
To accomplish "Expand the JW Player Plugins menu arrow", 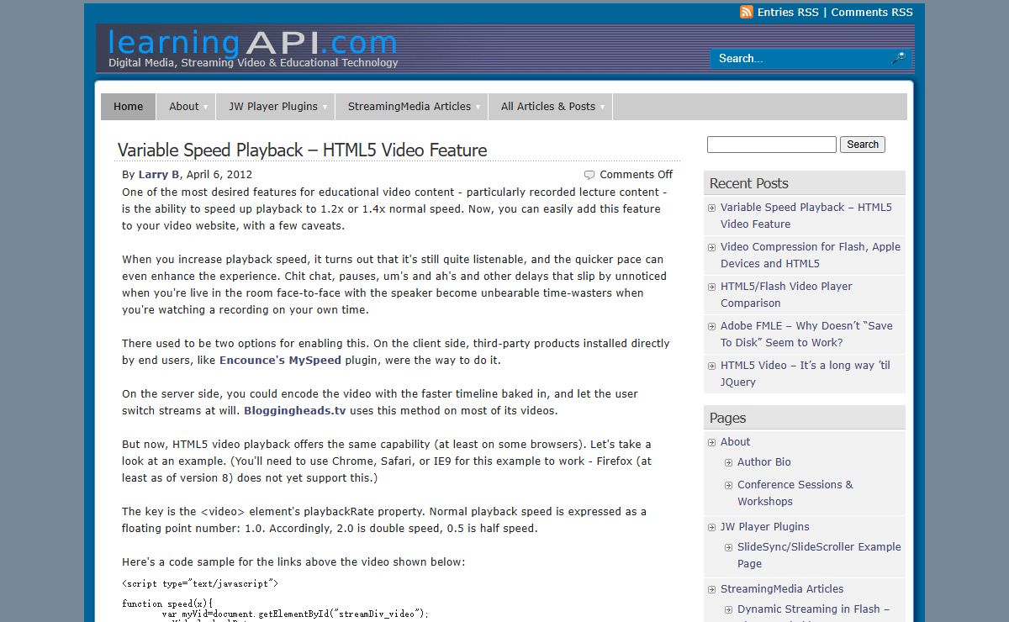I will [x=325, y=107].
